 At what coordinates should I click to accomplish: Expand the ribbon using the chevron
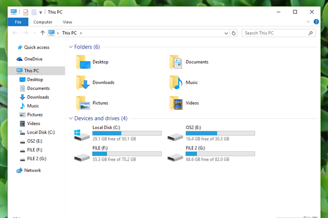[309, 22]
